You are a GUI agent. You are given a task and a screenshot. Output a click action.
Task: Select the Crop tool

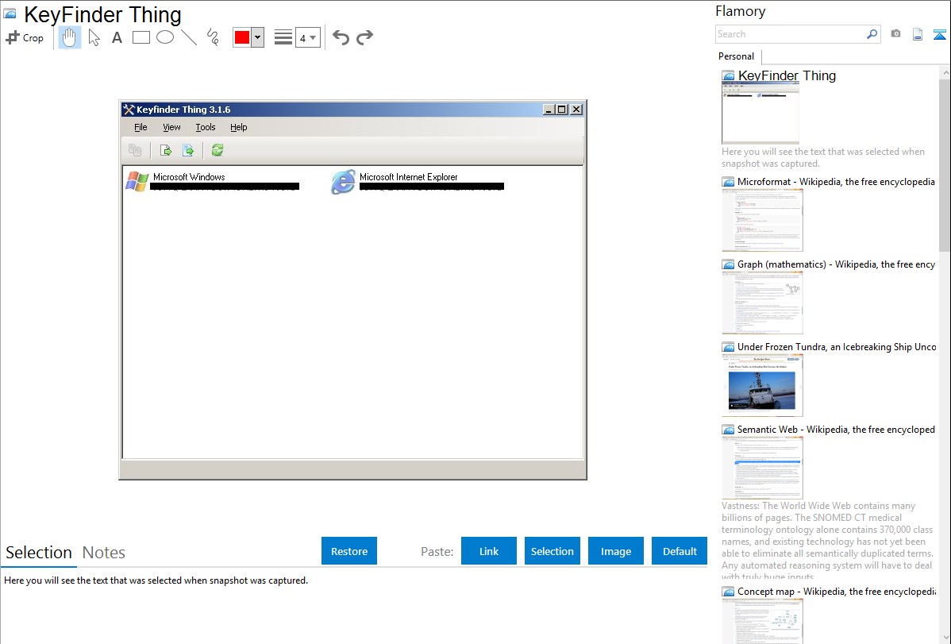(x=25, y=37)
